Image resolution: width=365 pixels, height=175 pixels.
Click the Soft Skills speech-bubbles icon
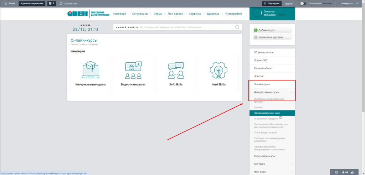[x=176, y=70]
